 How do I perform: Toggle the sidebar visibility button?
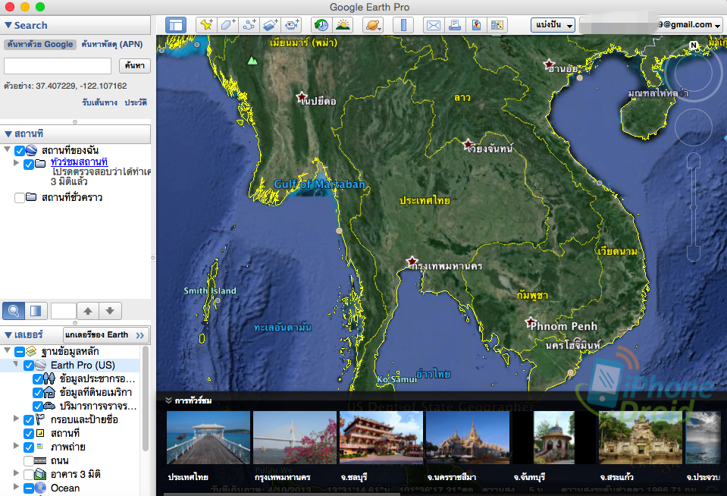176,25
